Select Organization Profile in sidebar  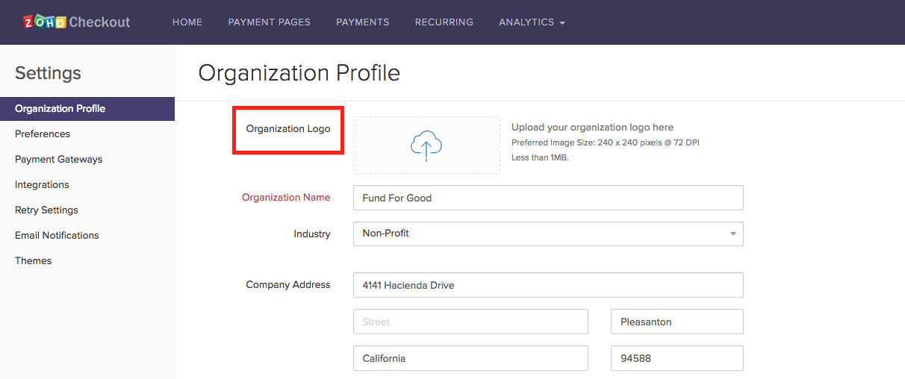click(x=60, y=109)
